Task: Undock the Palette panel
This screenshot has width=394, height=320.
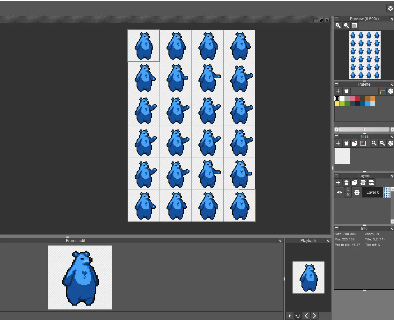Action: [392, 85]
